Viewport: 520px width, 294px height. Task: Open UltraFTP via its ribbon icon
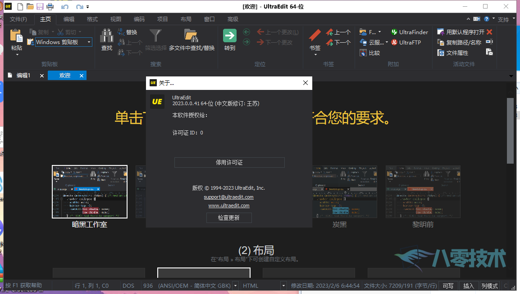(407, 42)
